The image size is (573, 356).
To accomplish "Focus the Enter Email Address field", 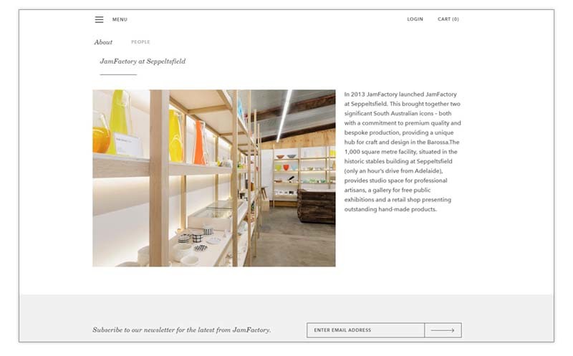I will (x=365, y=330).
